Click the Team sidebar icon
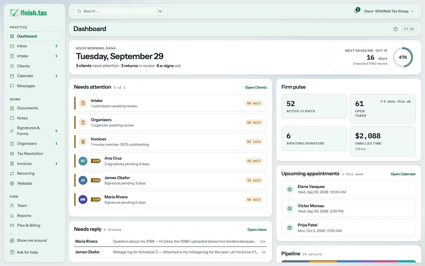The width and height of the screenshot is (425, 266). coord(12,206)
